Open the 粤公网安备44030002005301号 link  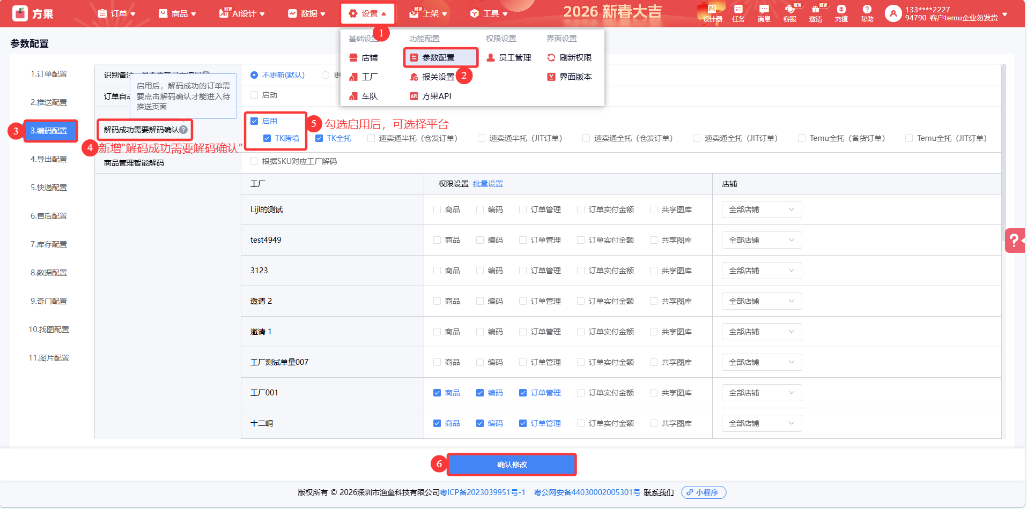point(587,492)
